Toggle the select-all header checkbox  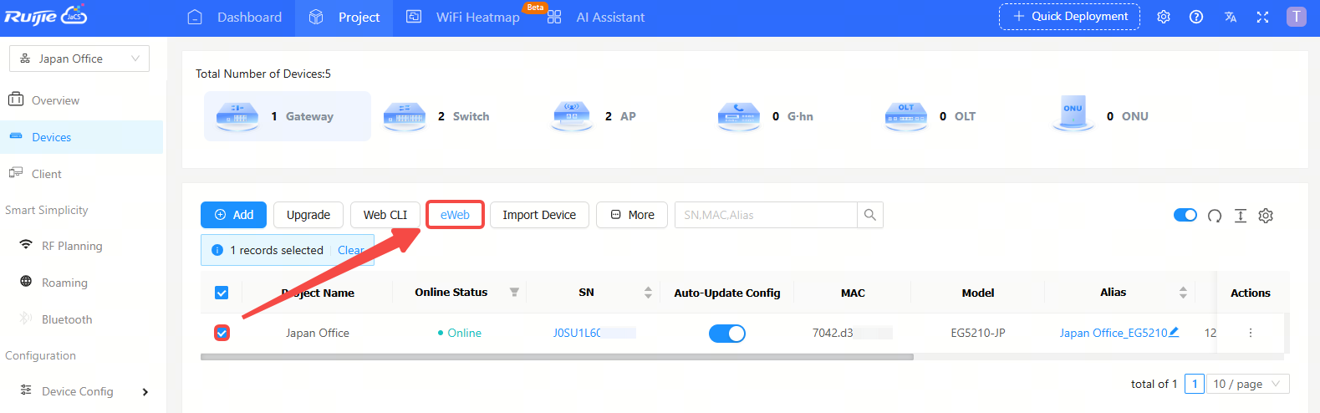coord(222,293)
